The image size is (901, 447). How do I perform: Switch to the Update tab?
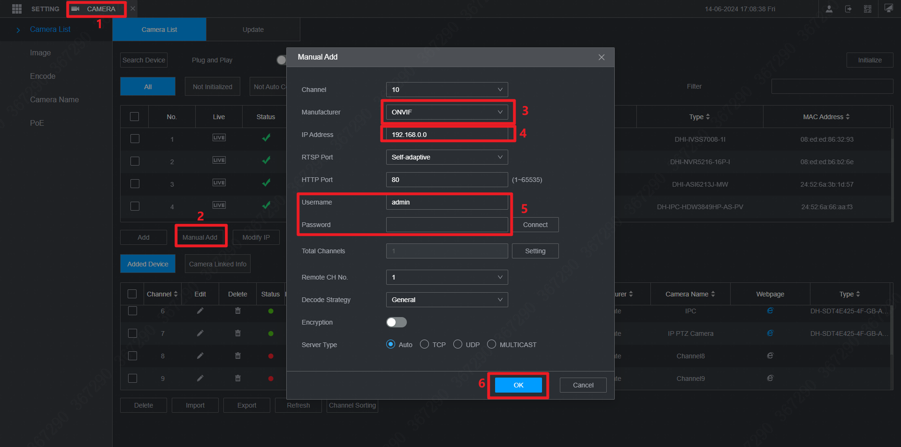(253, 29)
